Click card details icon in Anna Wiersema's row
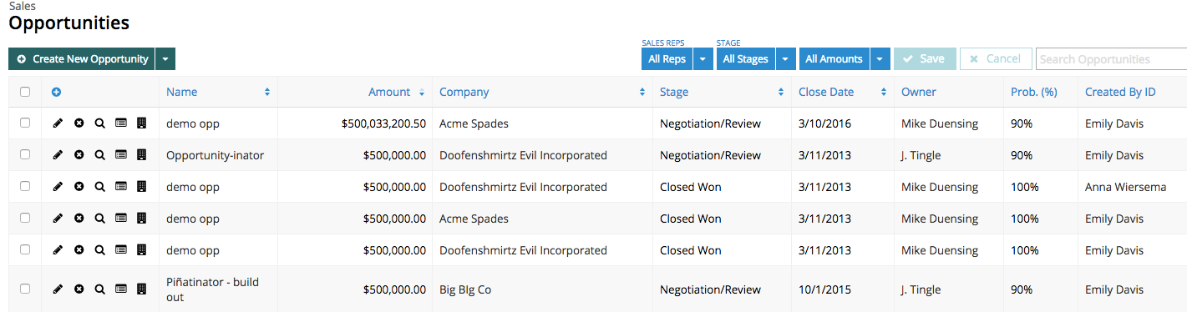This screenshot has width=1187, height=312. click(120, 187)
